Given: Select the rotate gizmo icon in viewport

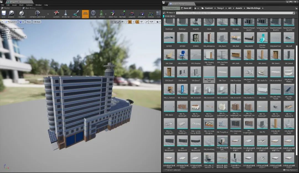Looking at the screenshot, I should [x=115, y=22].
